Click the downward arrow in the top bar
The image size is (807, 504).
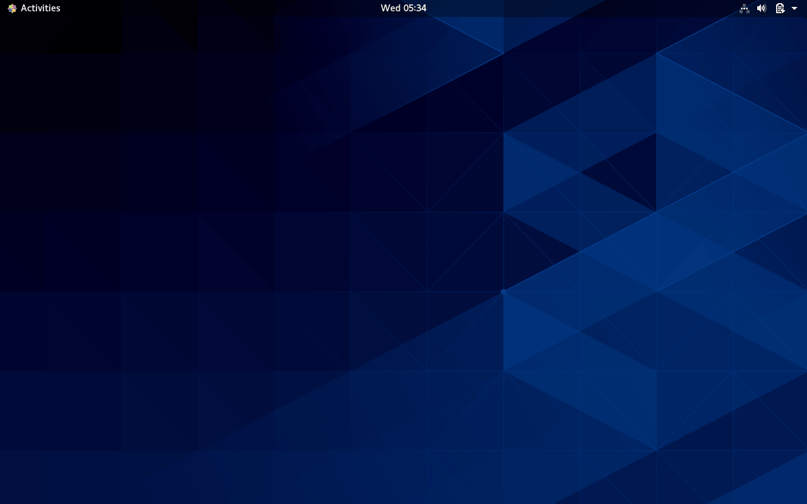pyautogui.click(x=794, y=8)
